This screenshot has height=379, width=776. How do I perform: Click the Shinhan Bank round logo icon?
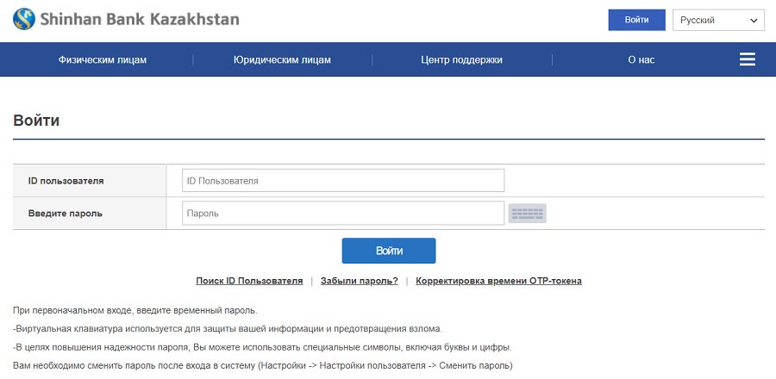[24, 19]
